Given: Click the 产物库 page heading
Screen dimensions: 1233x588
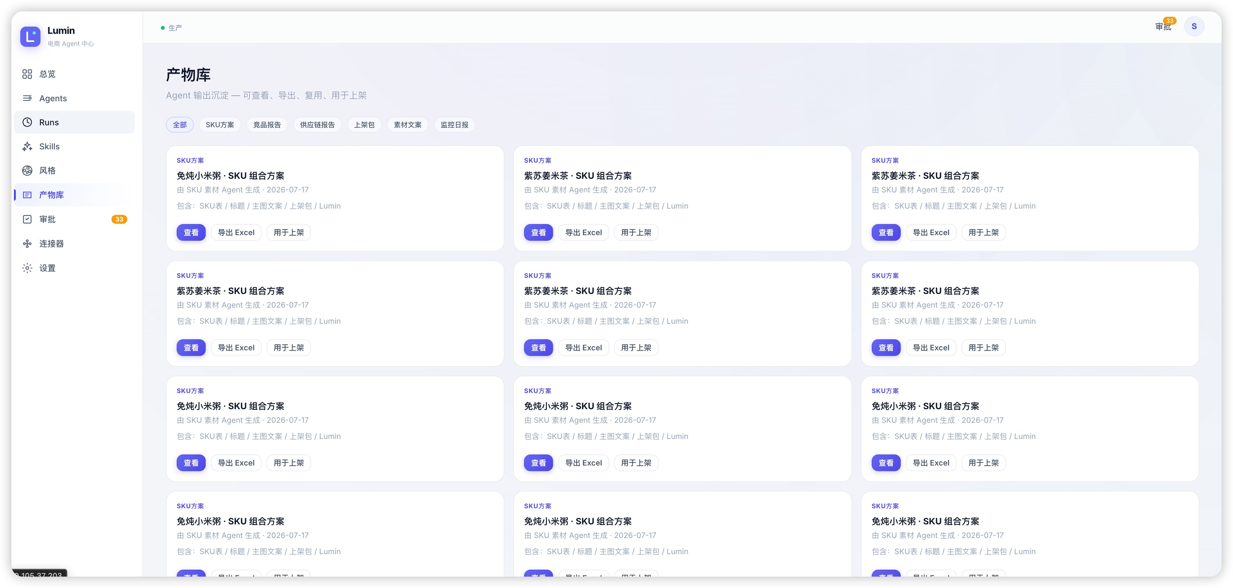Looking at the screenshot, I should (x=188, y=75).
